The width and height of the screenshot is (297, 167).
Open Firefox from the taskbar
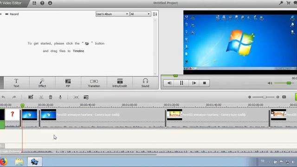pos(3,162)
